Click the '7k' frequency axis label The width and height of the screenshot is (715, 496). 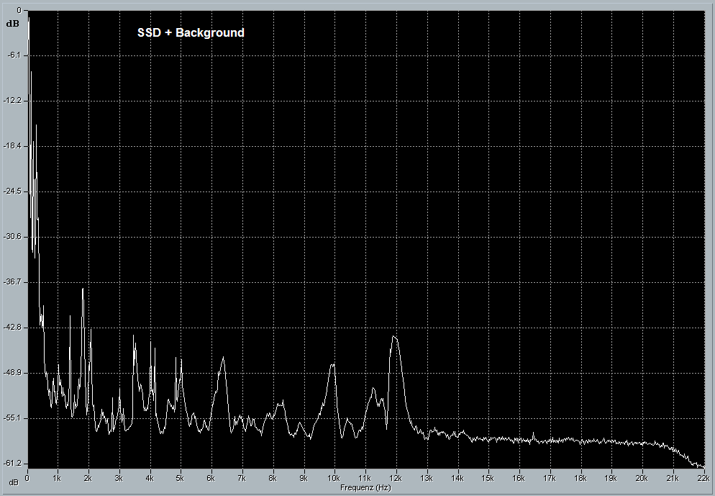coord(242,479)
